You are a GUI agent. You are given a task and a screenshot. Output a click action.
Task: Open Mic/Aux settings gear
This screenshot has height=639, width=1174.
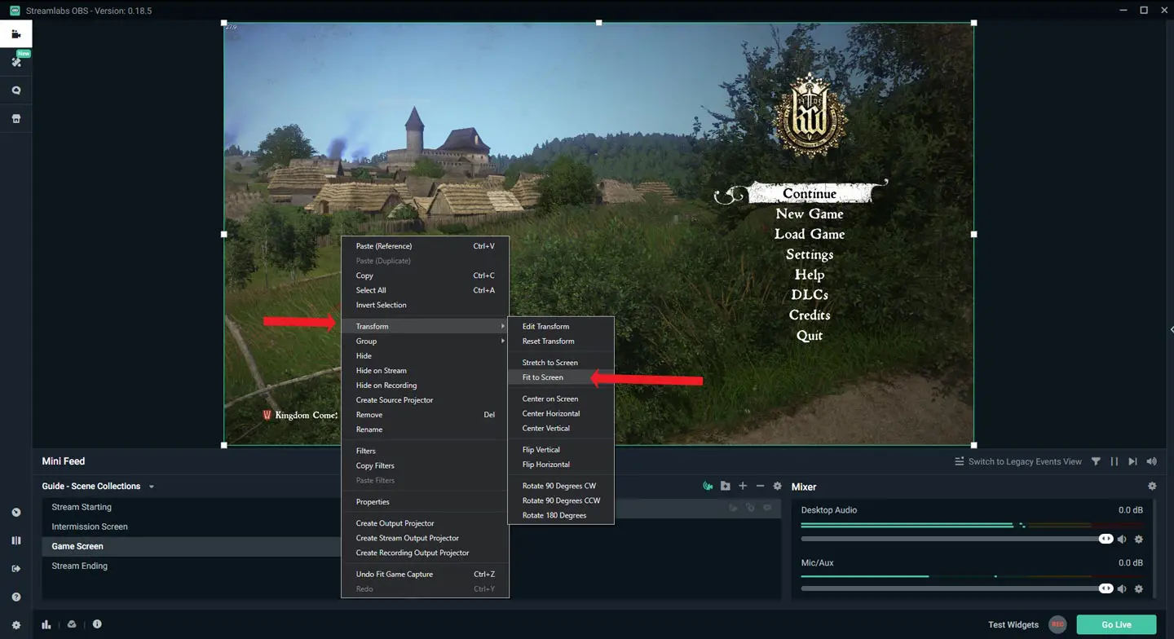[1139, 588]
